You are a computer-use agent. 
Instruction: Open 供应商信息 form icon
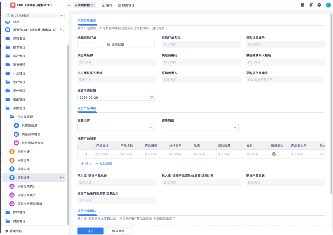(x=16, y=126)
